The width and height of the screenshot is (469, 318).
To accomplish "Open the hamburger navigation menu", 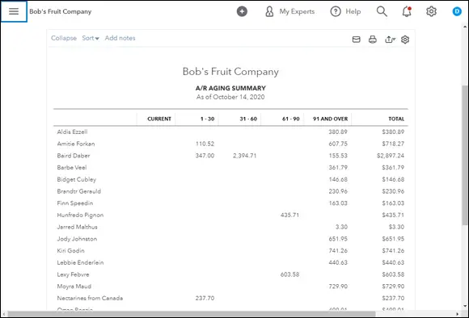I will point(14,11).
